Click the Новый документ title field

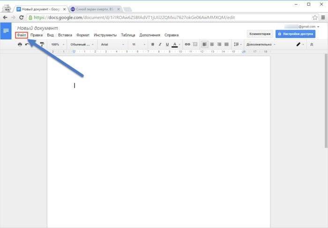37,28
